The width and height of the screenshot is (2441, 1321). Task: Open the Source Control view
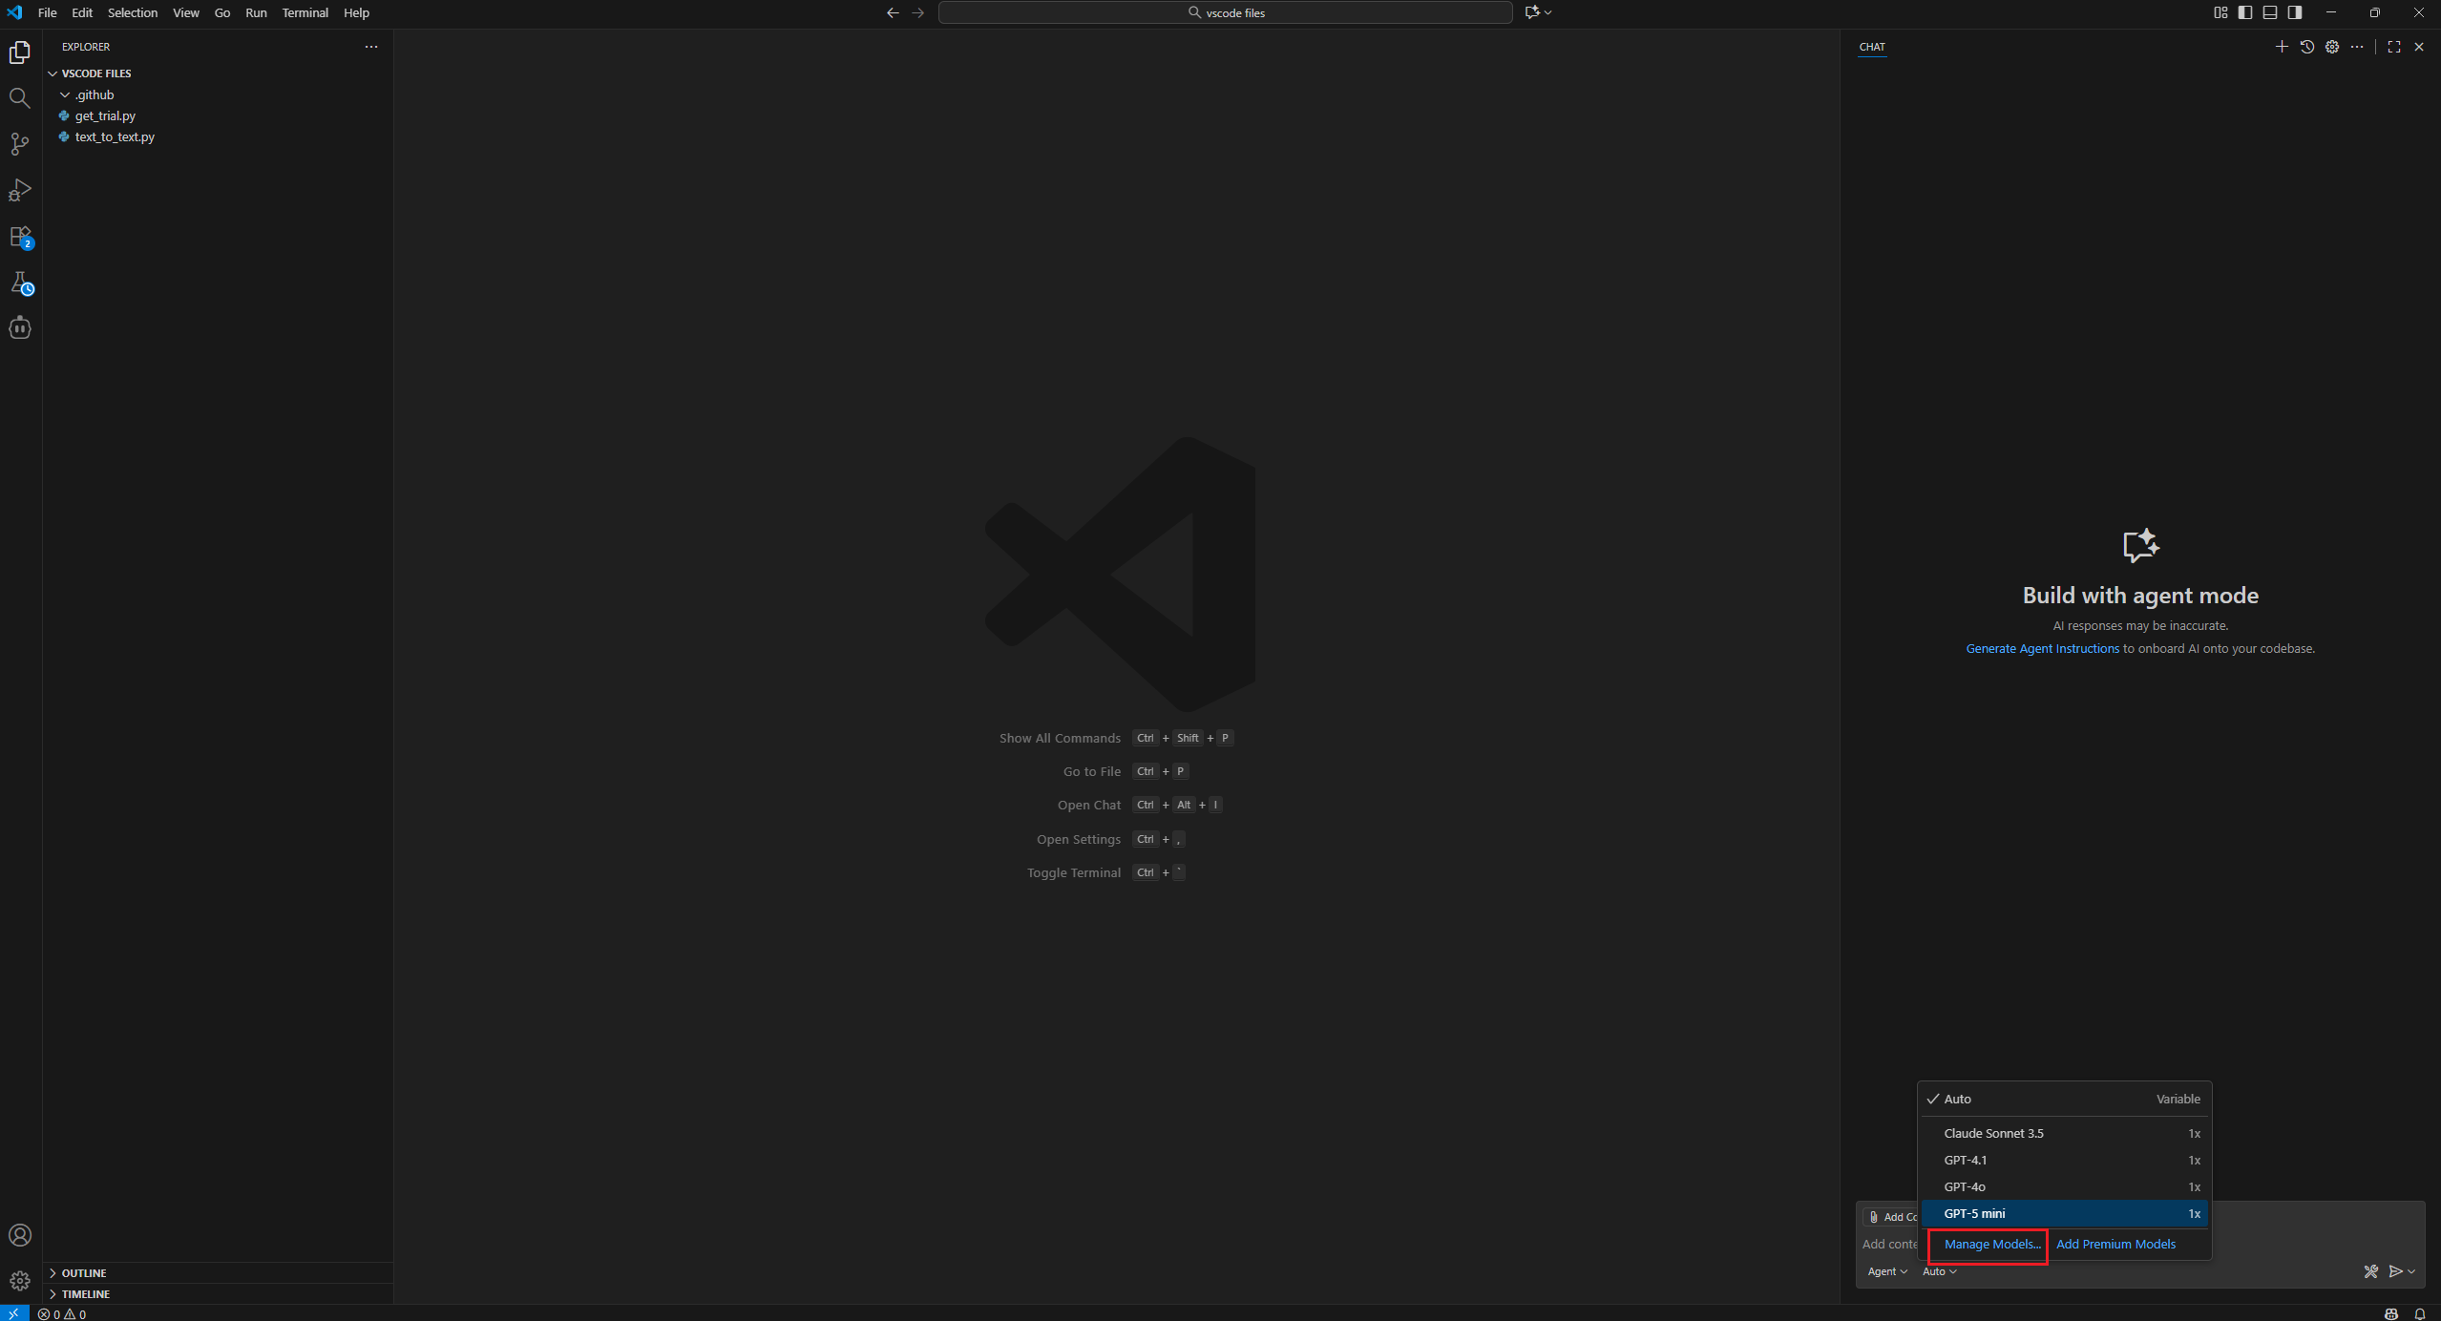click(x=20, y=144)
